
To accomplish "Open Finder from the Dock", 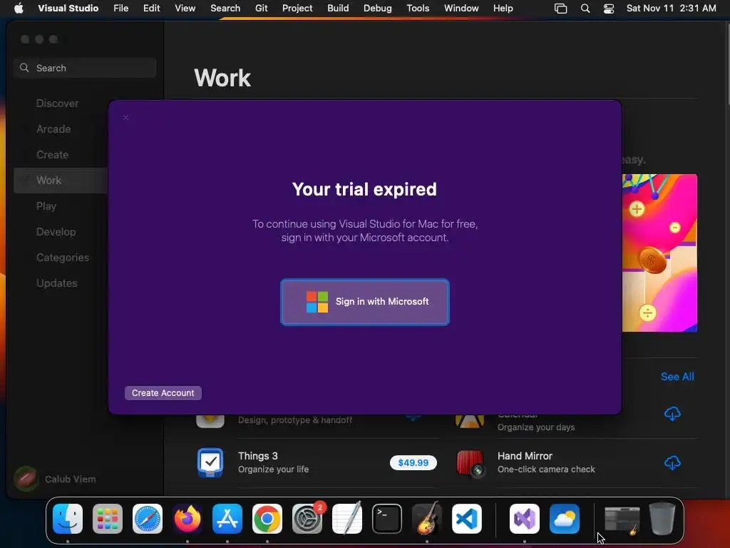I will pos(68,519).
